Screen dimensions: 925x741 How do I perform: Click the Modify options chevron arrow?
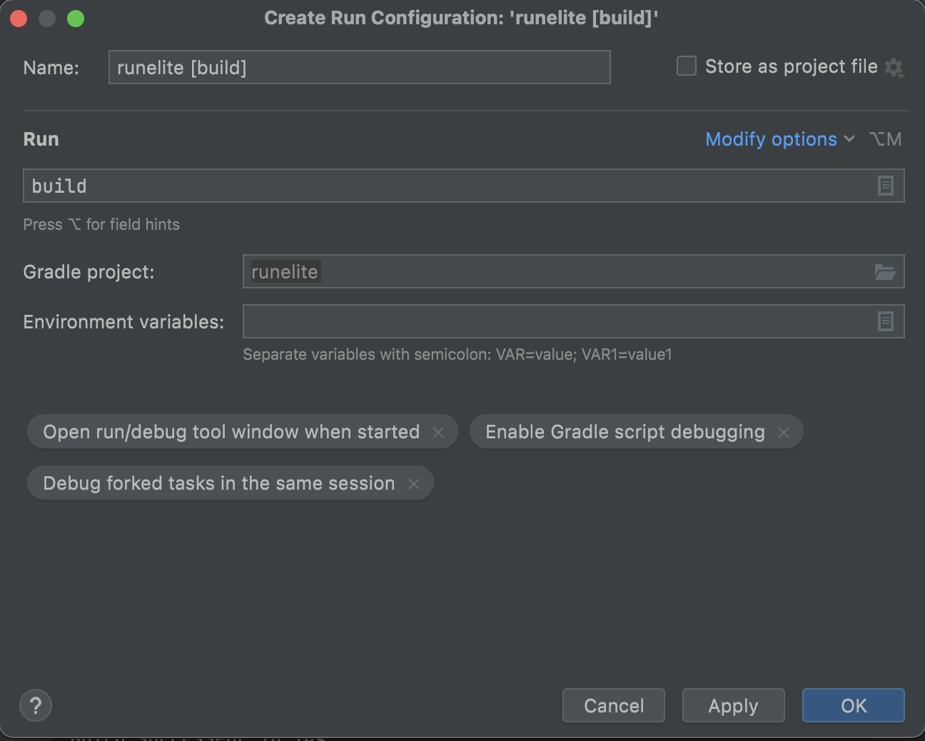point(849,139)
